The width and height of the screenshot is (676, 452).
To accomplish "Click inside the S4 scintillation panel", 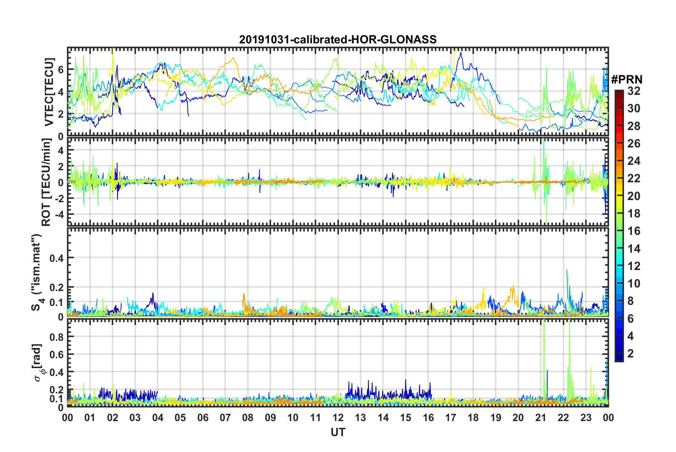I will (338, 272).
